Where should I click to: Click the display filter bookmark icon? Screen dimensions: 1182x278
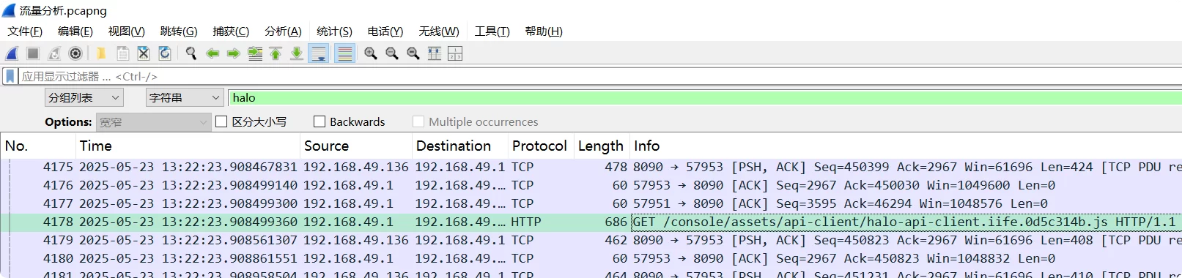point(10,76)
